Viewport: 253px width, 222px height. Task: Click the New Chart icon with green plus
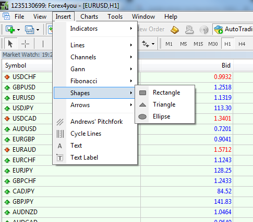(10, 30)
